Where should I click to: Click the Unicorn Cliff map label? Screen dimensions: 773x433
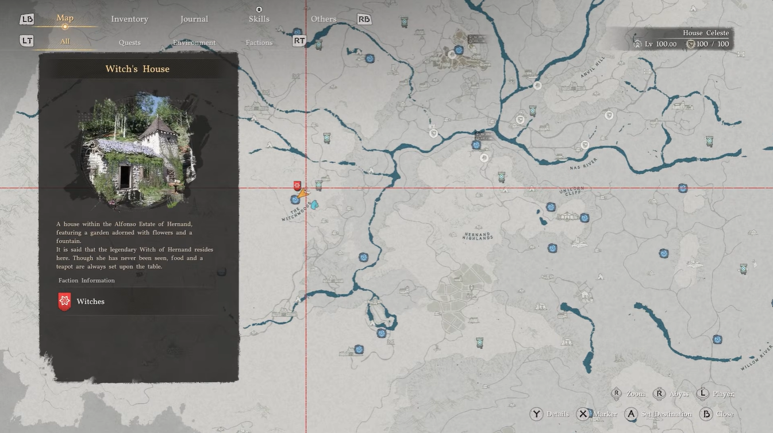click(572, 190)
